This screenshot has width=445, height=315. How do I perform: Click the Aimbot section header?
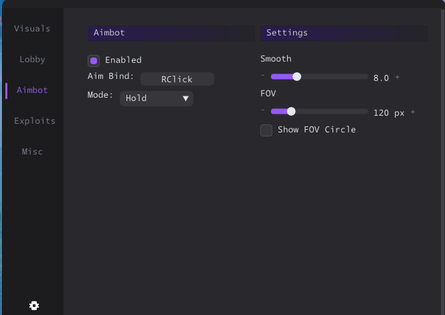tap(171, 33)
